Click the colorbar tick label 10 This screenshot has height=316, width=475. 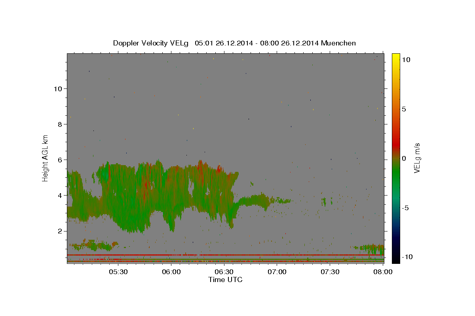[x=406, y=59]
